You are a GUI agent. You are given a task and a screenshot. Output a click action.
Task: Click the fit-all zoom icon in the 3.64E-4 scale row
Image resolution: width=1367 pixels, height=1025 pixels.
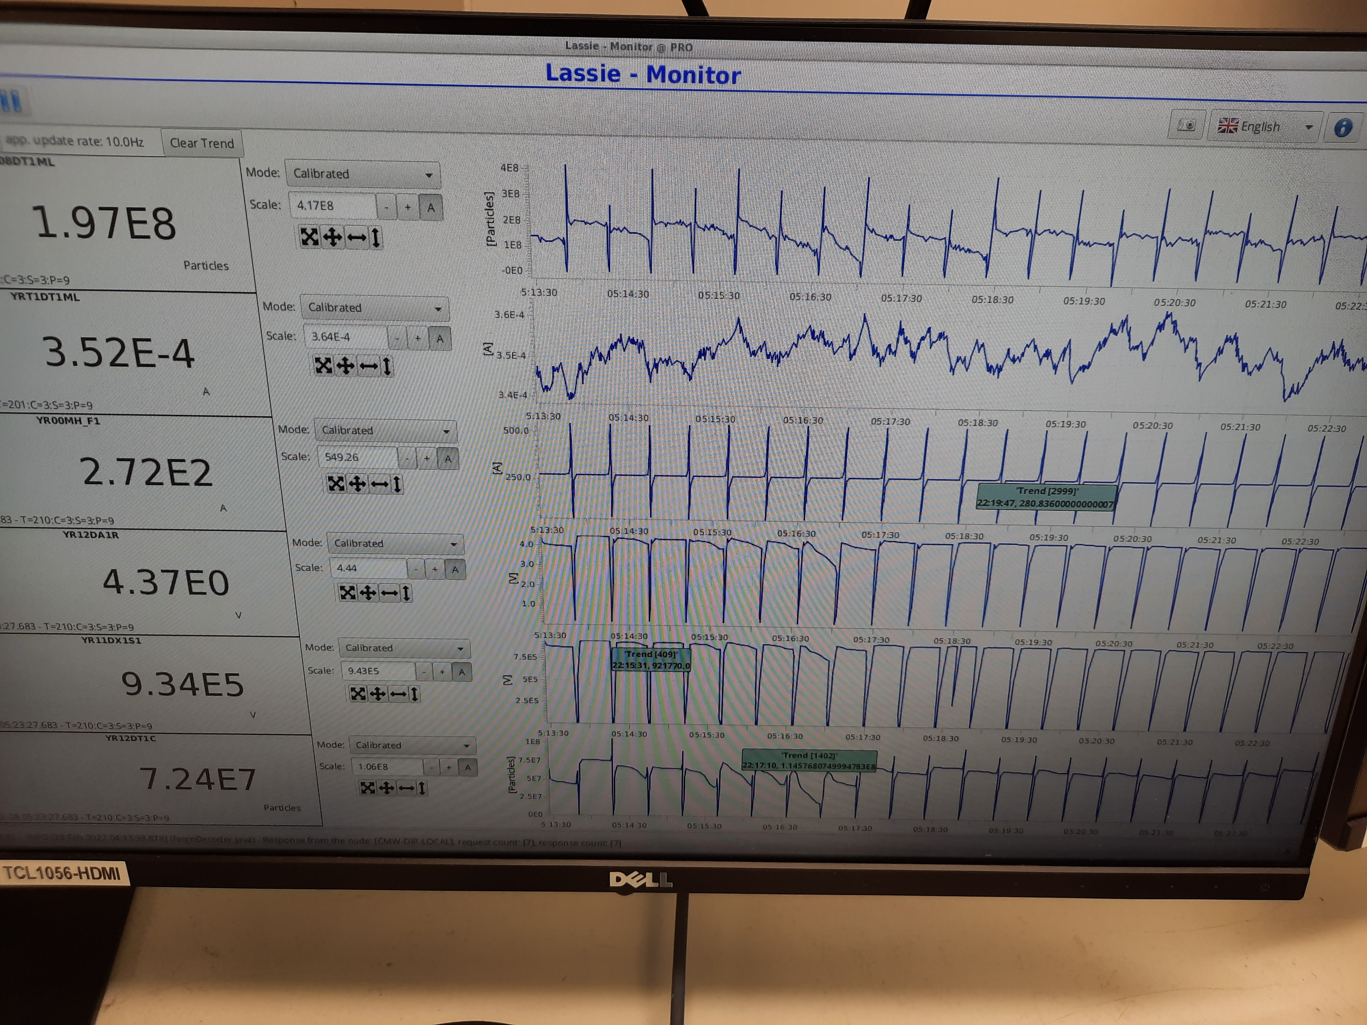[x=323, y=365]
